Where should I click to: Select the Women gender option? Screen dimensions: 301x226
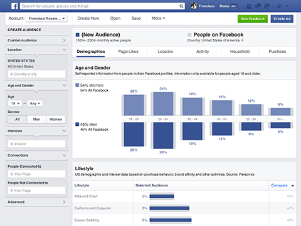[x=56, y=119]
